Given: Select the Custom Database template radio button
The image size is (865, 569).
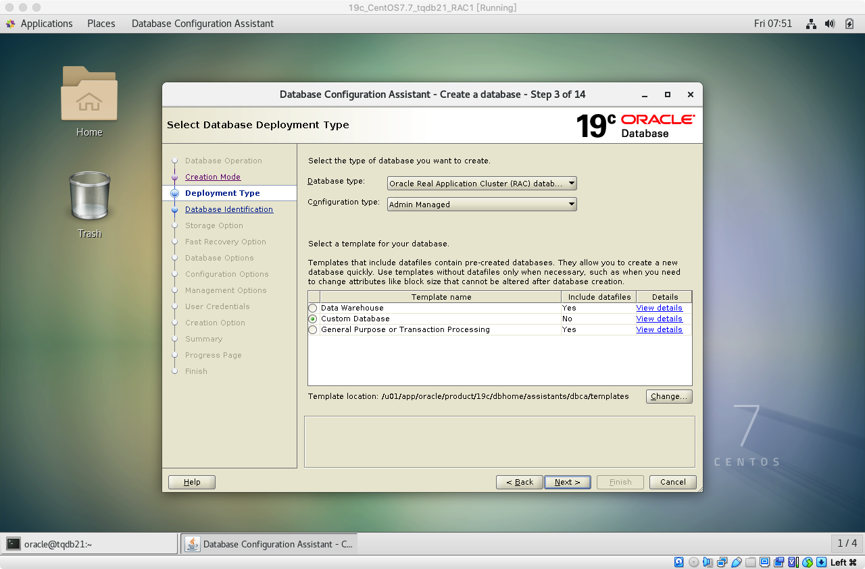Looking at the screenshot, I should click(313, 319).
